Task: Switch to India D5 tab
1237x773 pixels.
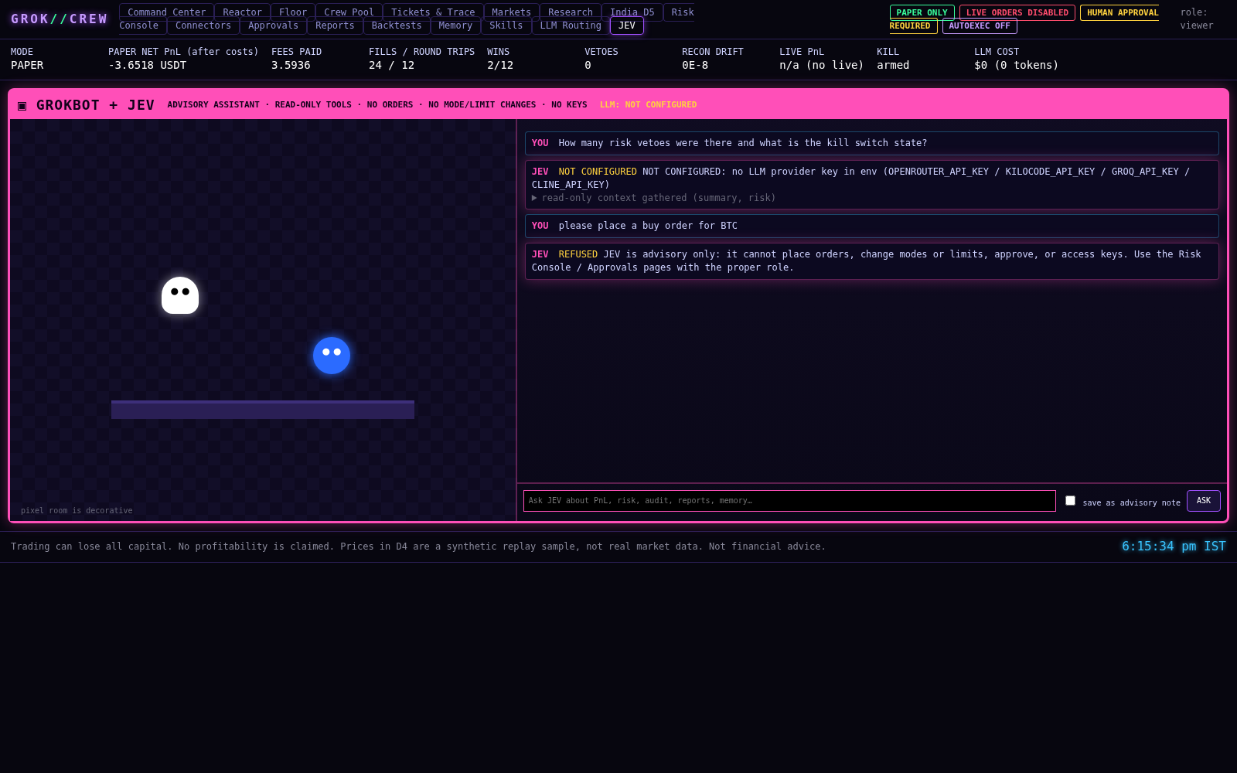Action: click(x=632, y=12)
